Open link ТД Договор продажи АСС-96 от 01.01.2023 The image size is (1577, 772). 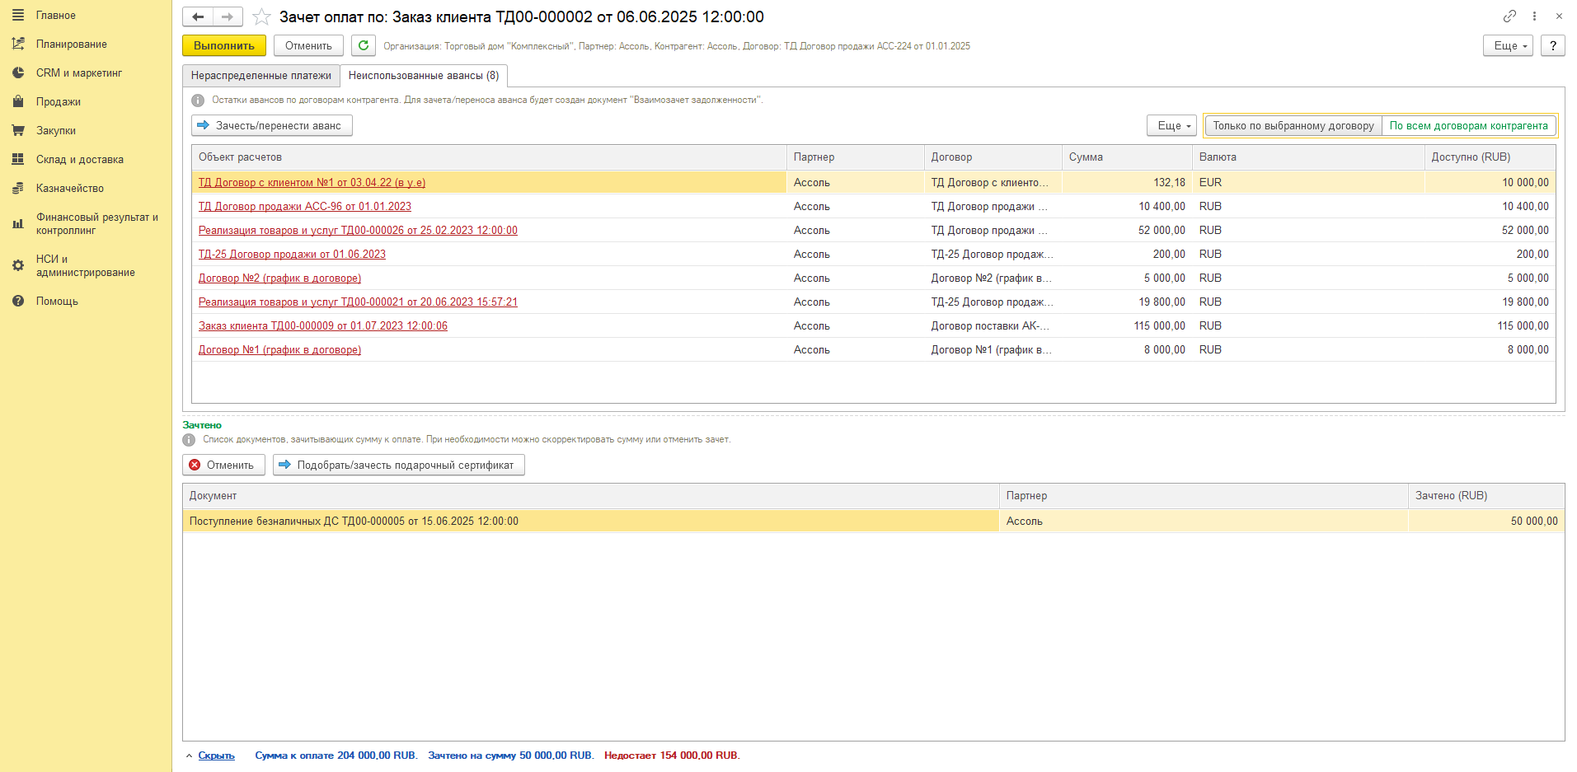click(305, 207)
